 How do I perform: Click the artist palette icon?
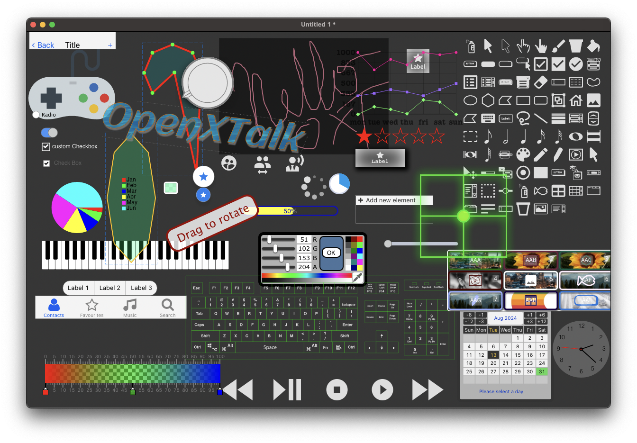click(523, 154)
